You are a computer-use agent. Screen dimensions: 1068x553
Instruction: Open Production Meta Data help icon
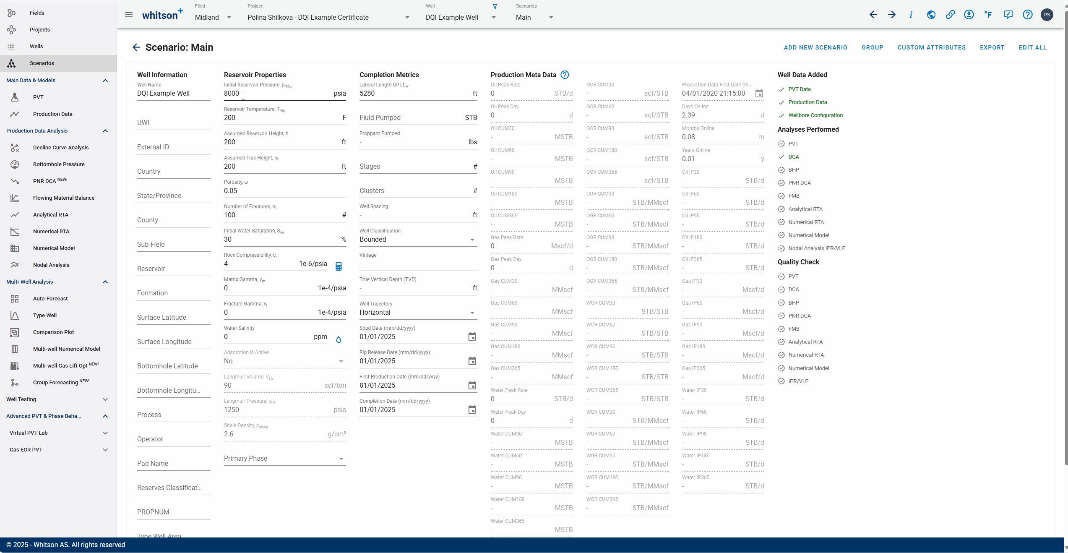pos(565,75)
